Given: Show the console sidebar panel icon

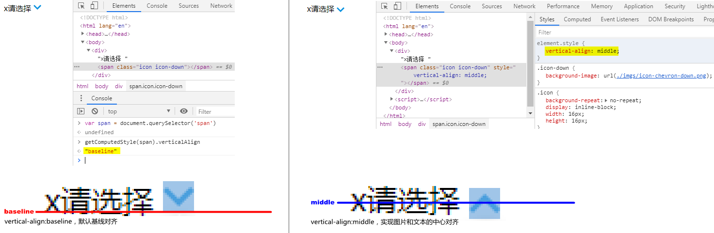Looking at the screenshot, I should [x=81, y=111].
